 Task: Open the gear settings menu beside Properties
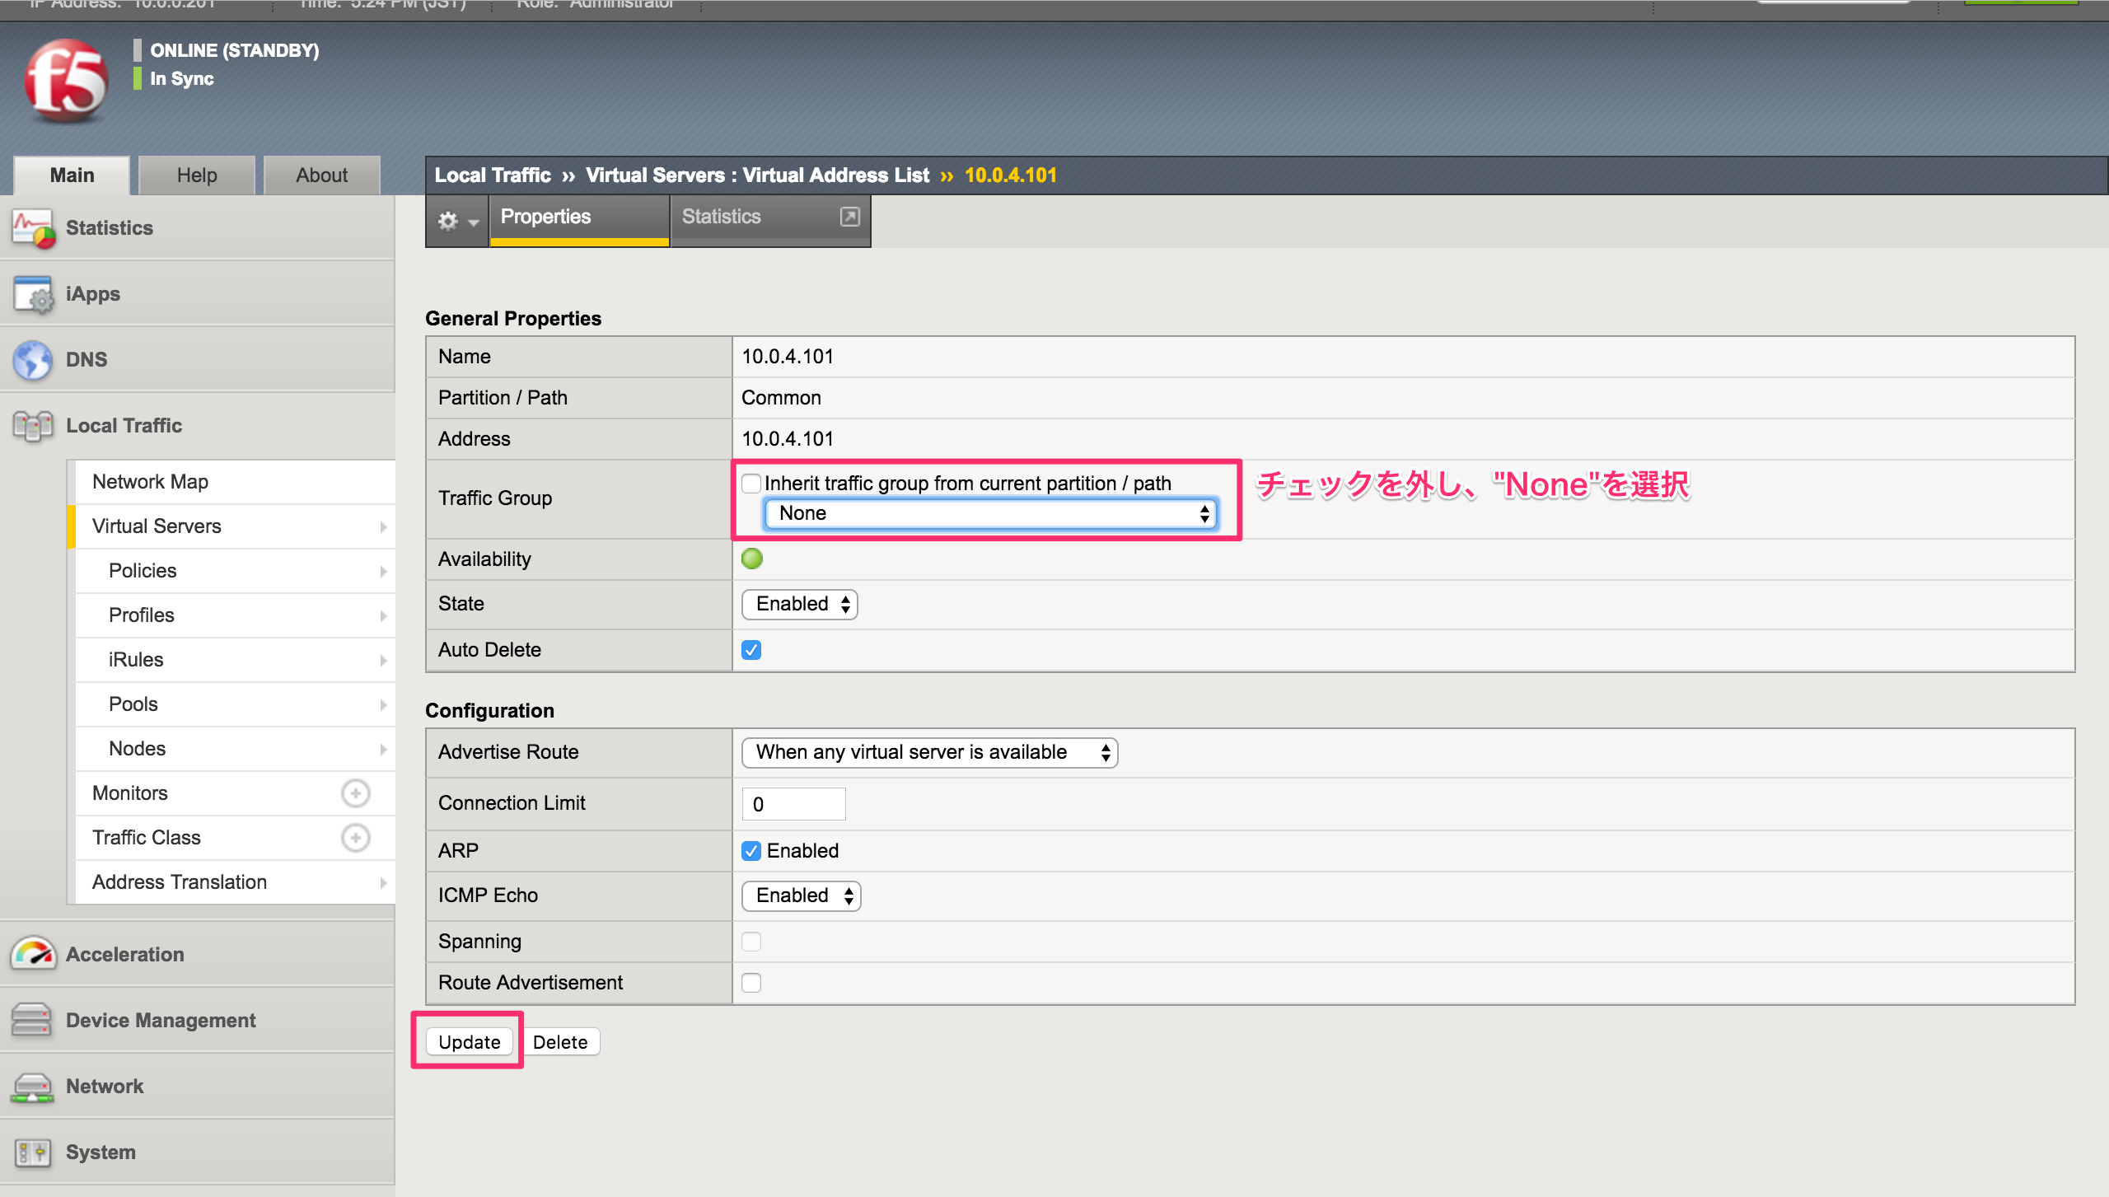click(456, 221)
